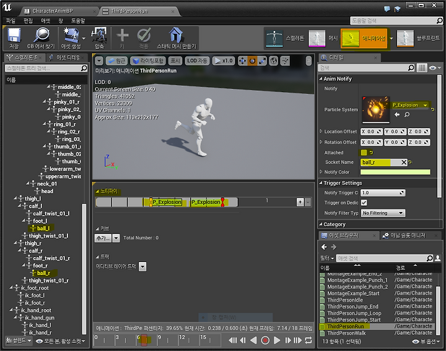Expand the Rotation Offset property
The width and height of the screenshot is (446, 351).
click(321, 142)
